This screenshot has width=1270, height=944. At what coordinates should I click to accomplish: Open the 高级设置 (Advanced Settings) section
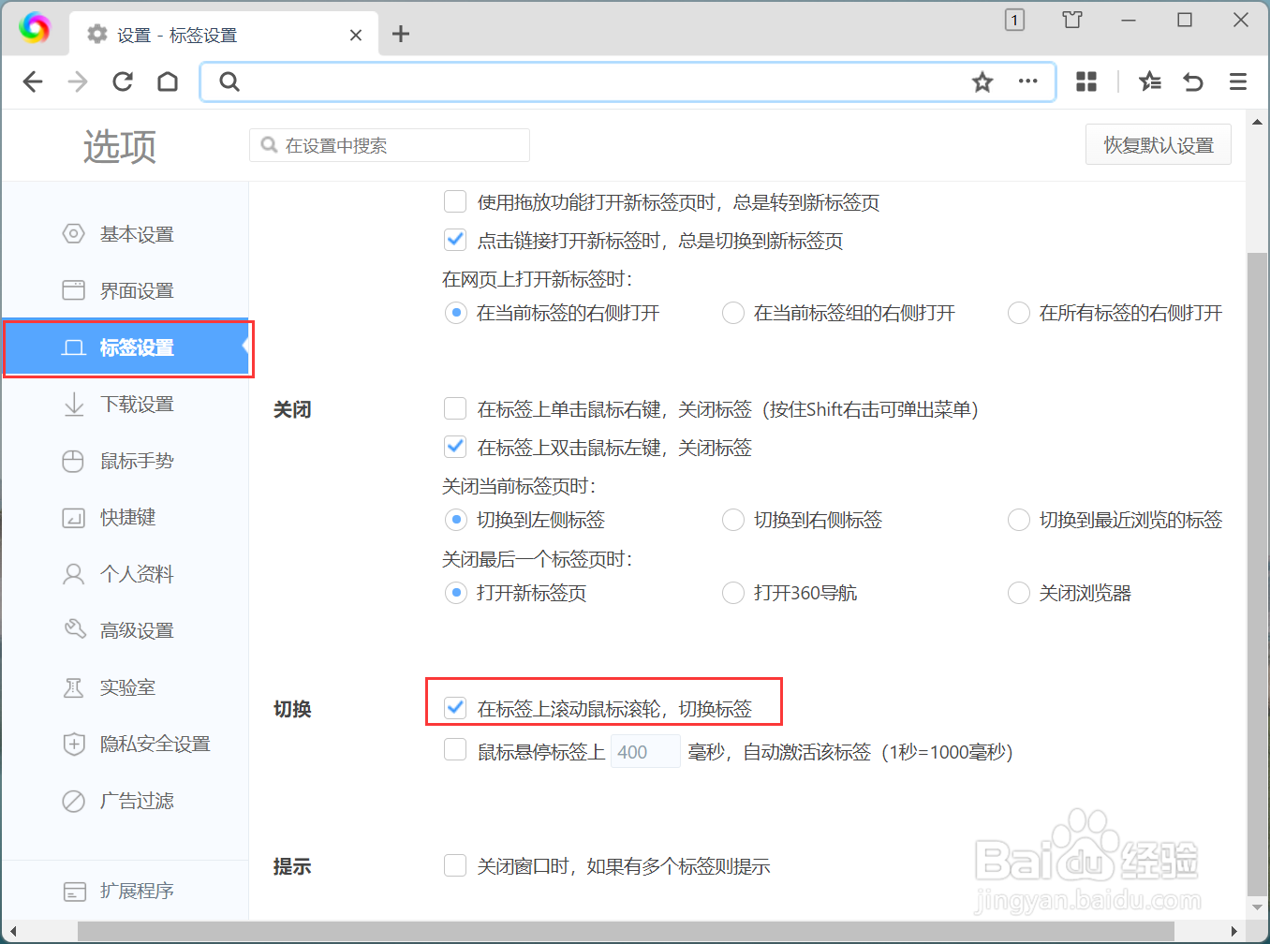coord(137,630)
